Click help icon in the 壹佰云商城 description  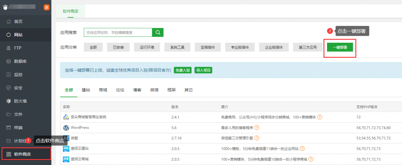311,159
